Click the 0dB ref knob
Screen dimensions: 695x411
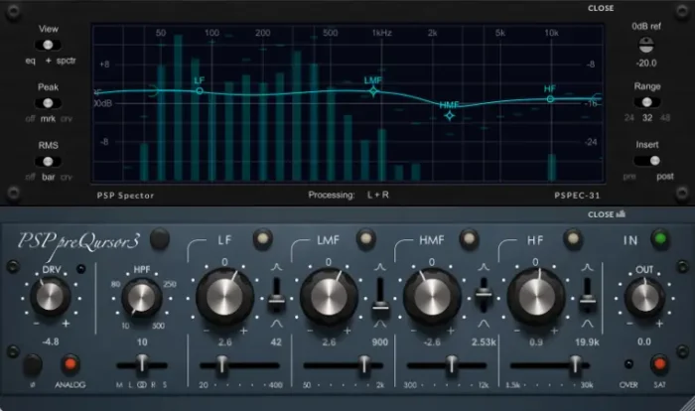point(646,44)
